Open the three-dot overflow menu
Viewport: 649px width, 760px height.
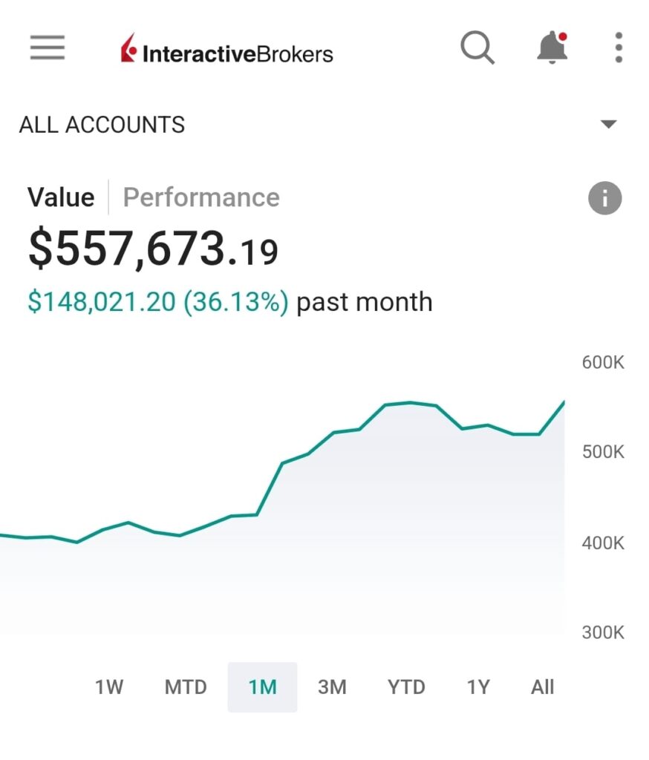pos(619,47)
